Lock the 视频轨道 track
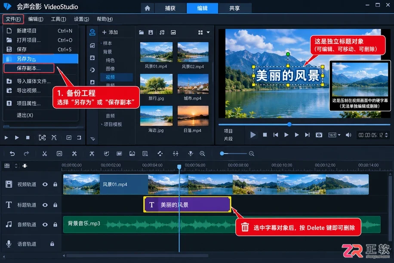394x263 pixels. click(x=55, y=184)
